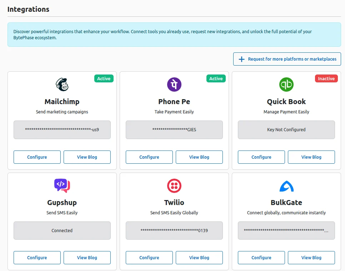Click 'Send SMS Easily Globally' description text
Image resolution: width=345 pixels, height=271 pixels.
174,213
